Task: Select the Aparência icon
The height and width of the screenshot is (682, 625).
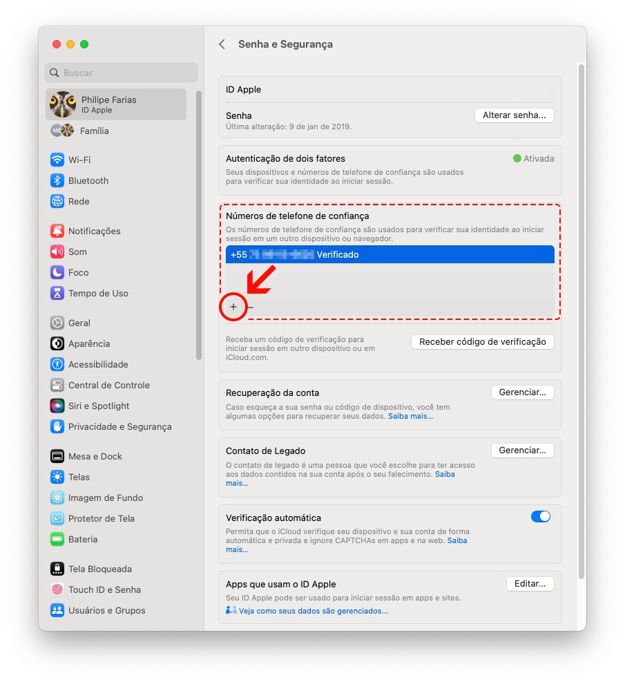Action: 57,343
